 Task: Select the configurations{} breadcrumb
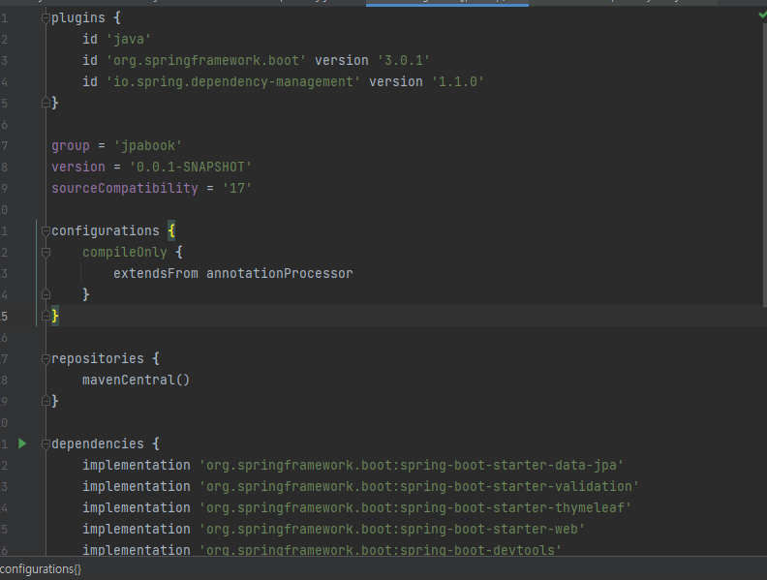[x=41, y=569]
